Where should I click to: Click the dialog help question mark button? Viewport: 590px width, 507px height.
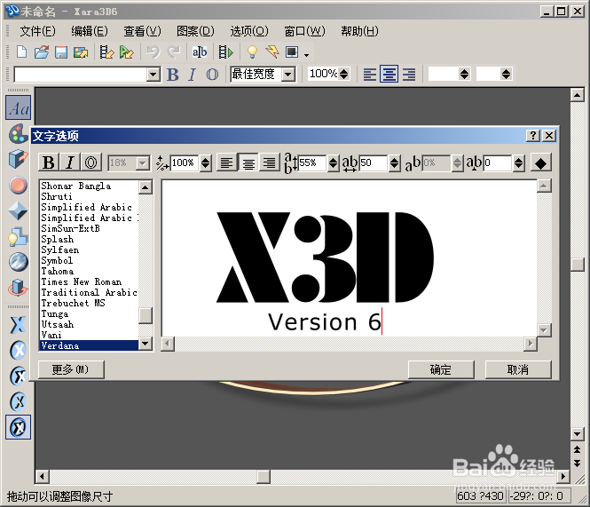click(533, 136)
